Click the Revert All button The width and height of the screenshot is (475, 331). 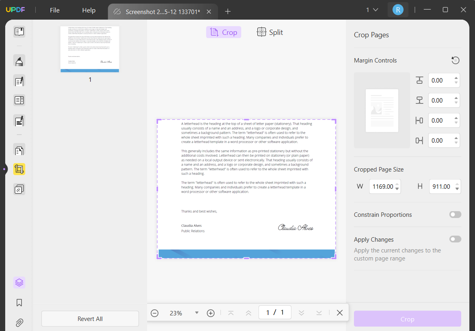[90, 318]
